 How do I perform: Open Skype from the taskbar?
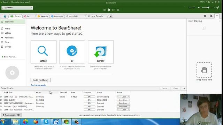(x=46, y=122)
